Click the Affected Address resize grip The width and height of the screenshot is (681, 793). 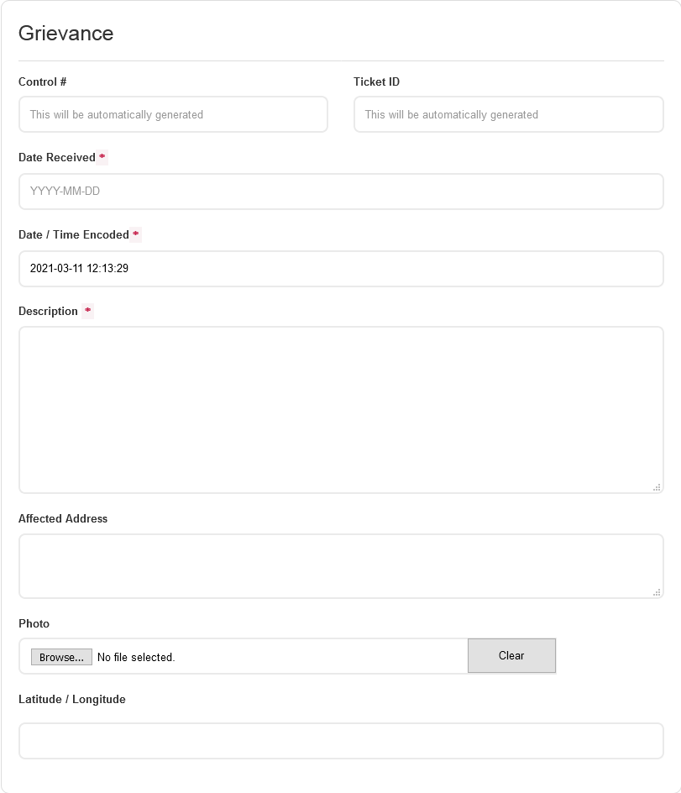click(x=656, y=591)
